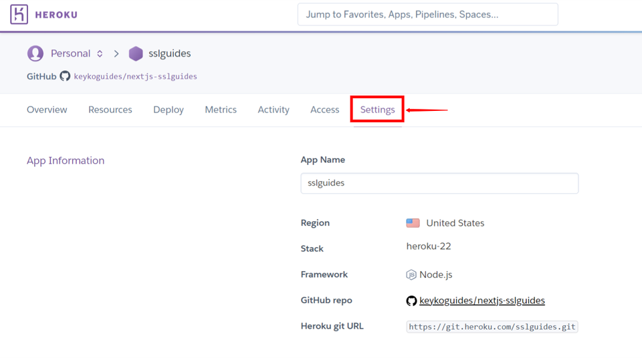
Task: Go to the Deploy tab
Action: 169,110
